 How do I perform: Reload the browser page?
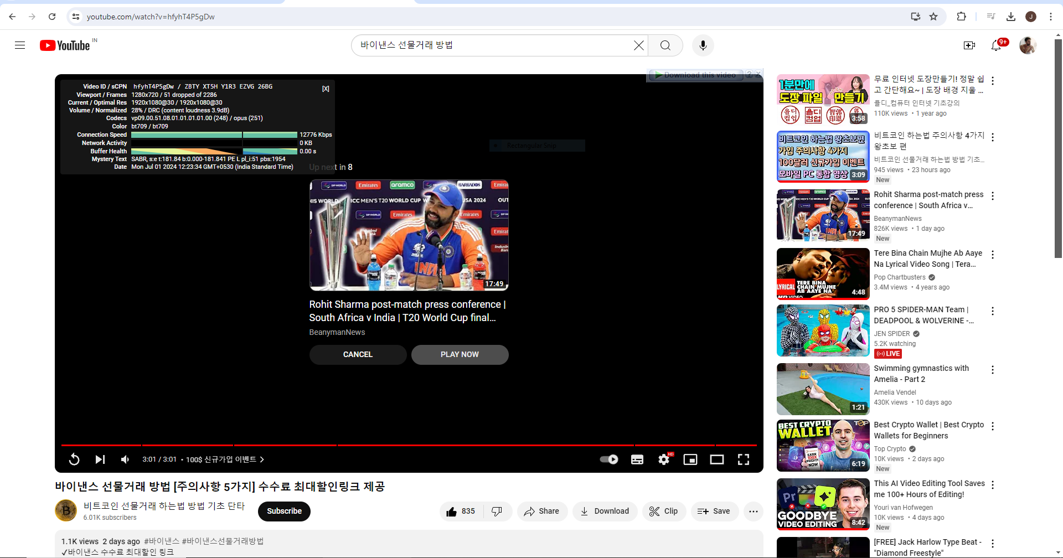(52, 17)
